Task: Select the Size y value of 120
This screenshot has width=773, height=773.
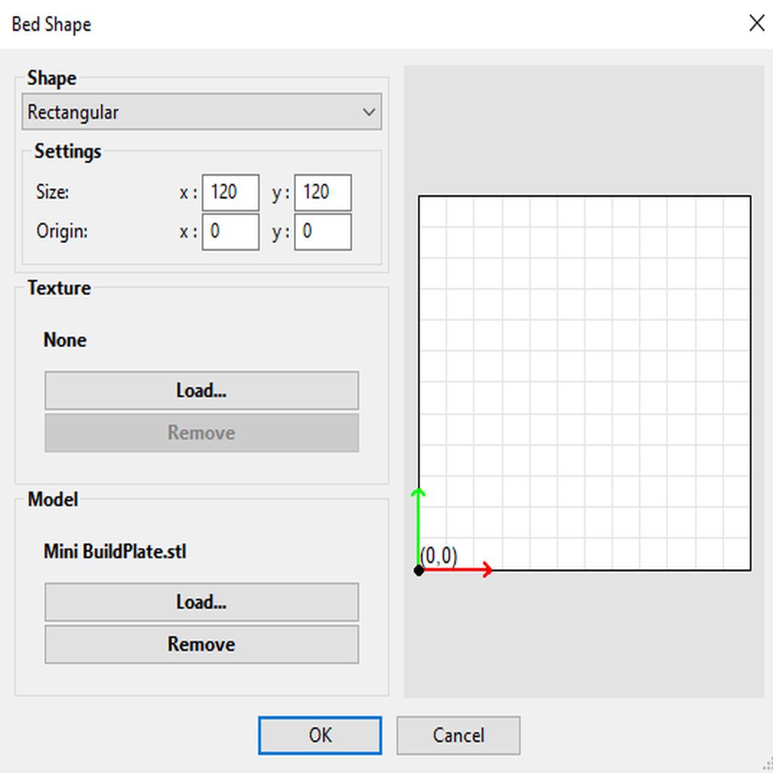Action: tap(323, 192)
